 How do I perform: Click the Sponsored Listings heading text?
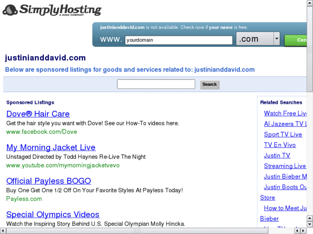click(30, 102)
